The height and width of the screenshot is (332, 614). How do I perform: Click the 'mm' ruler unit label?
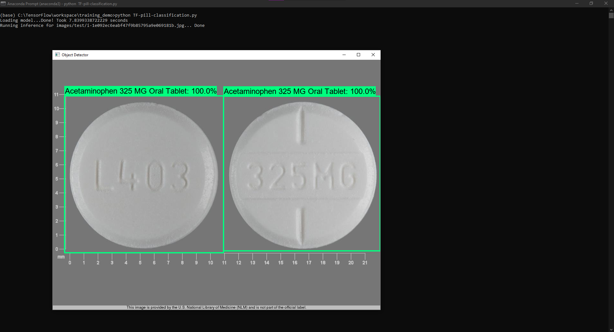click(61, 257)
